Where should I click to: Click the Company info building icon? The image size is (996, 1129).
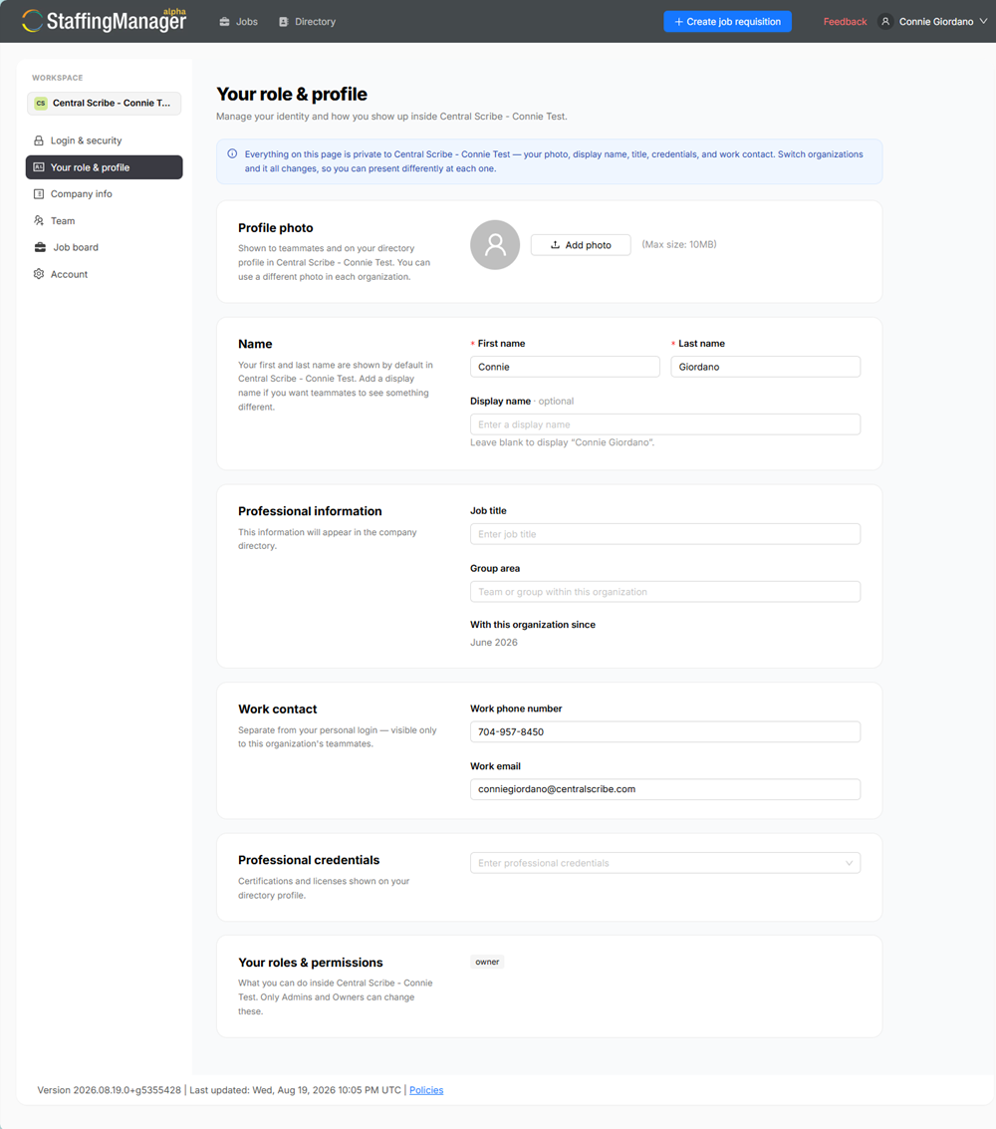pos(39,193)
